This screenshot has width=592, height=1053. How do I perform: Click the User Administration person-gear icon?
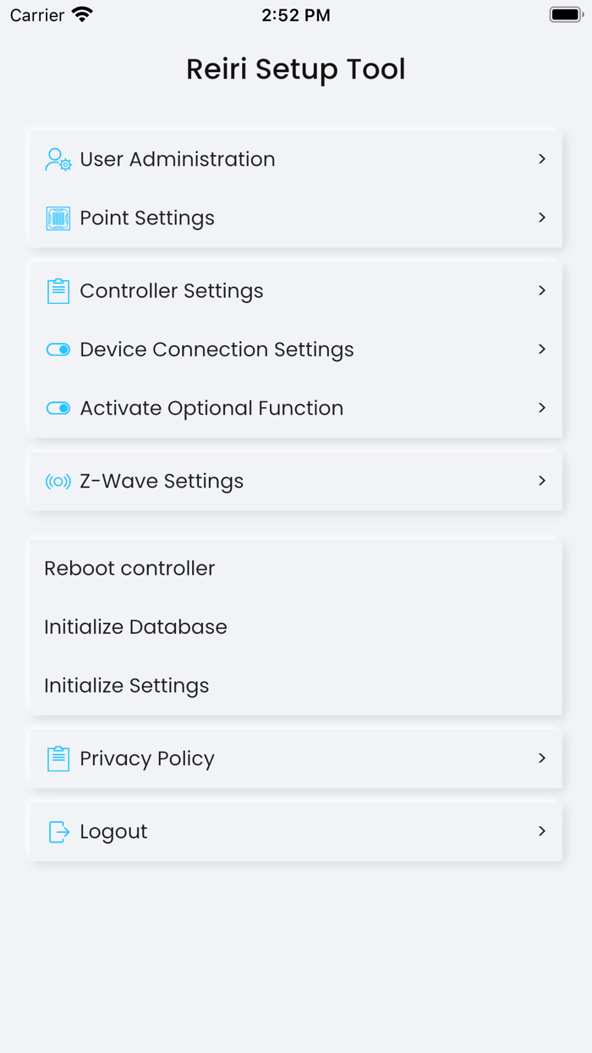point(58,159)
